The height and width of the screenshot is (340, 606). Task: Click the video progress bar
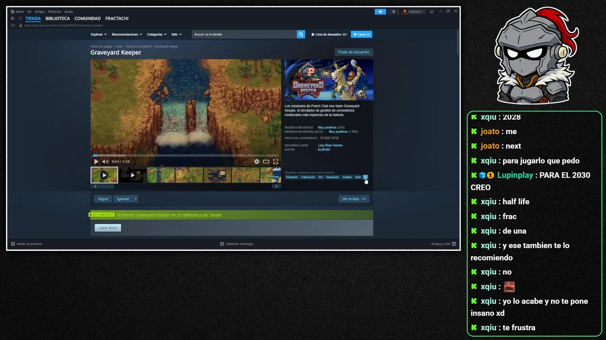coord(186,155)
